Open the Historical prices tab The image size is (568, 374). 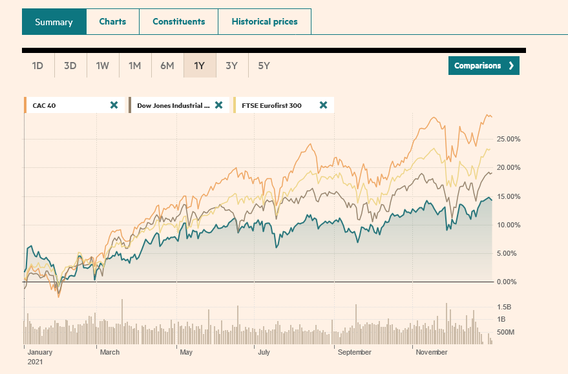click(x=264, y=21)
